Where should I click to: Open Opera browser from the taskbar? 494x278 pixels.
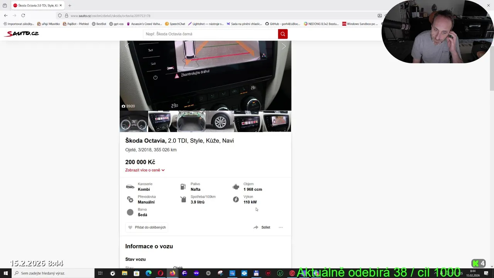pos(160,273)
